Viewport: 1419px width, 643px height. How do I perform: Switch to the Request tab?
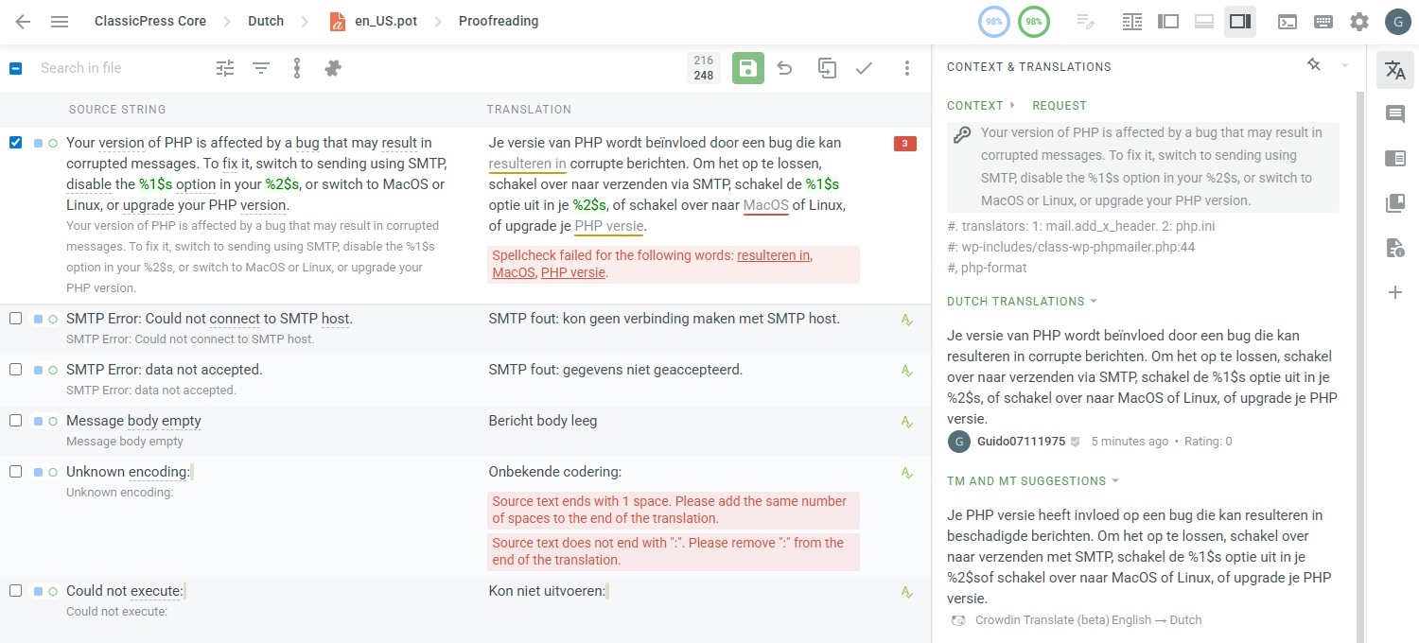[x=1060, y=105]
